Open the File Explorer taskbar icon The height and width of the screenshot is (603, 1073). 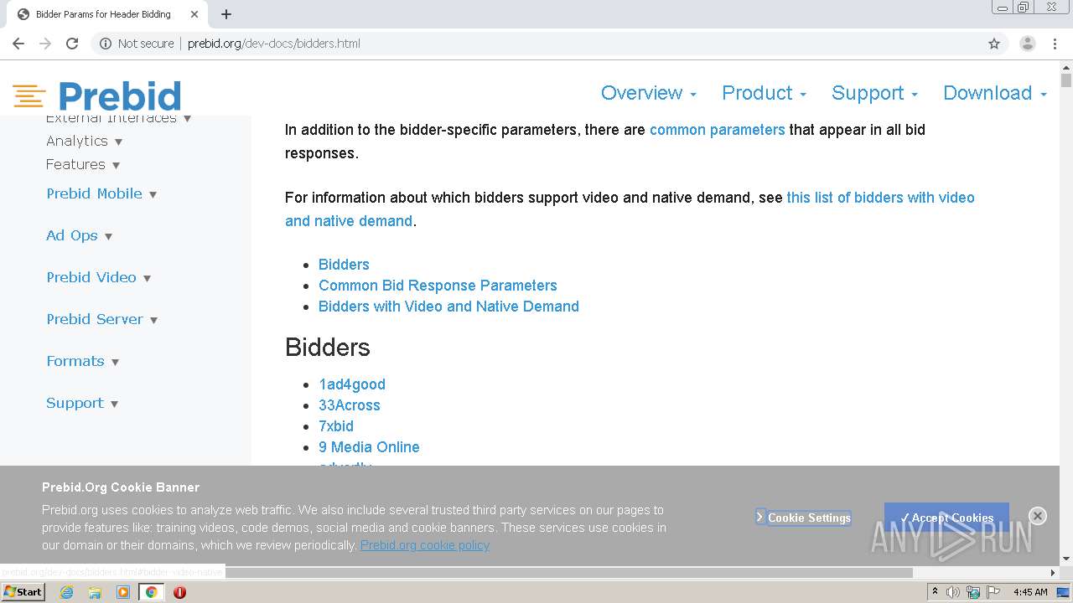coord(95,592)
